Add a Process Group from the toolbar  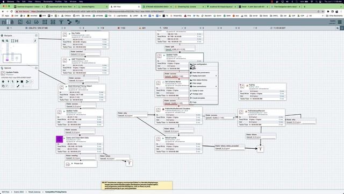[45, 22]
